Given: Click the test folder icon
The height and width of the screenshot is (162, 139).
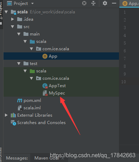Looking at the screenshot, I should coord(26,64).
